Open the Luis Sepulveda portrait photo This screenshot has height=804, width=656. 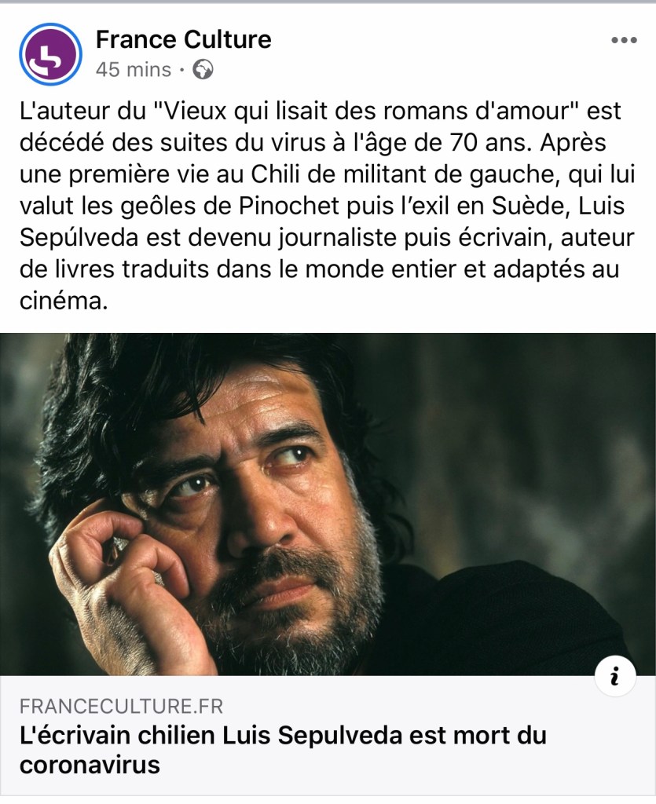pos(328,504)
